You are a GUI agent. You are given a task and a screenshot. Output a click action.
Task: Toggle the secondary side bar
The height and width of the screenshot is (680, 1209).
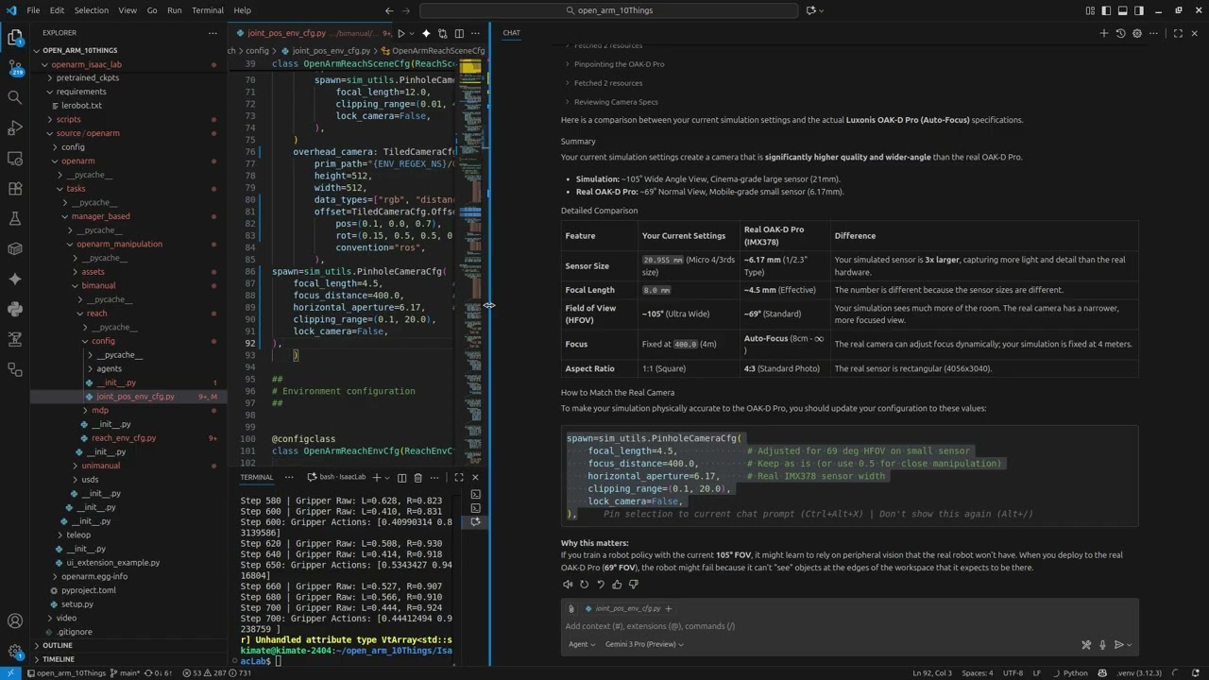pyautogui.click(x=1139, y=10)
